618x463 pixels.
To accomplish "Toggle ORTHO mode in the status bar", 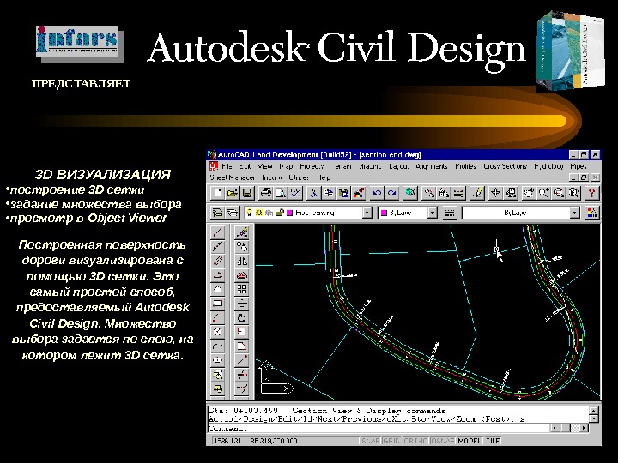I will [x=415, y=441].
